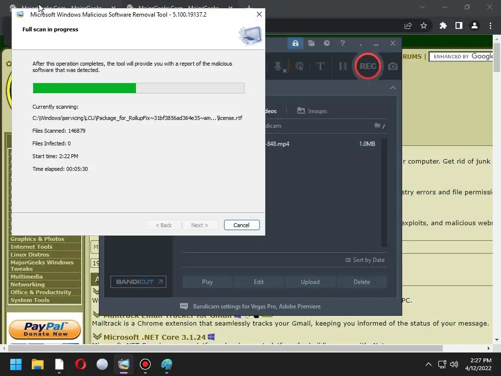Open Microsoft .NET Core 3.1.24 link
Viewport: 501px width, 376px height.
(x=155, y=337)
